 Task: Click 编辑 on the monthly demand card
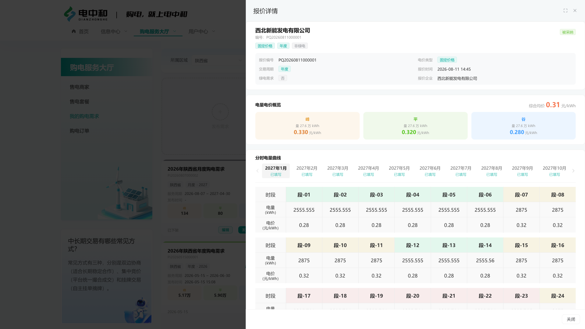click(225, 230)
